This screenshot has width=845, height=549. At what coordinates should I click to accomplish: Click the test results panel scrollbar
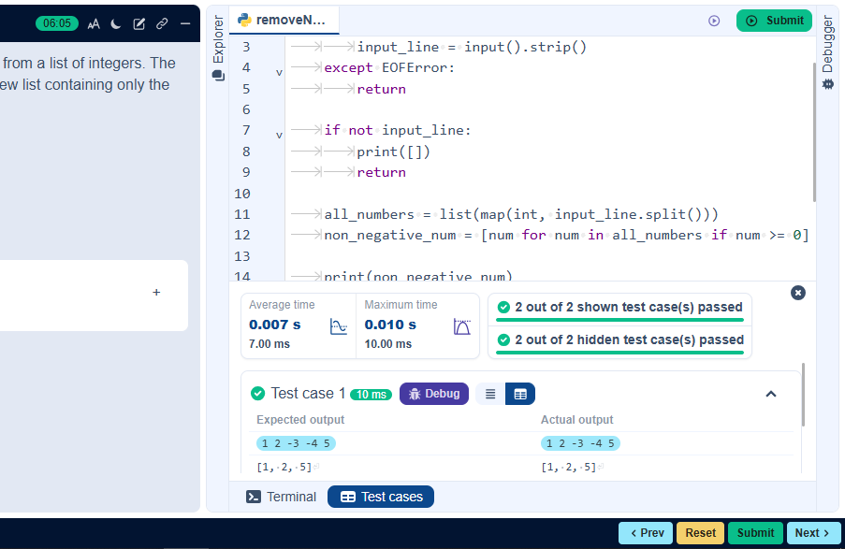coord(803,395)
